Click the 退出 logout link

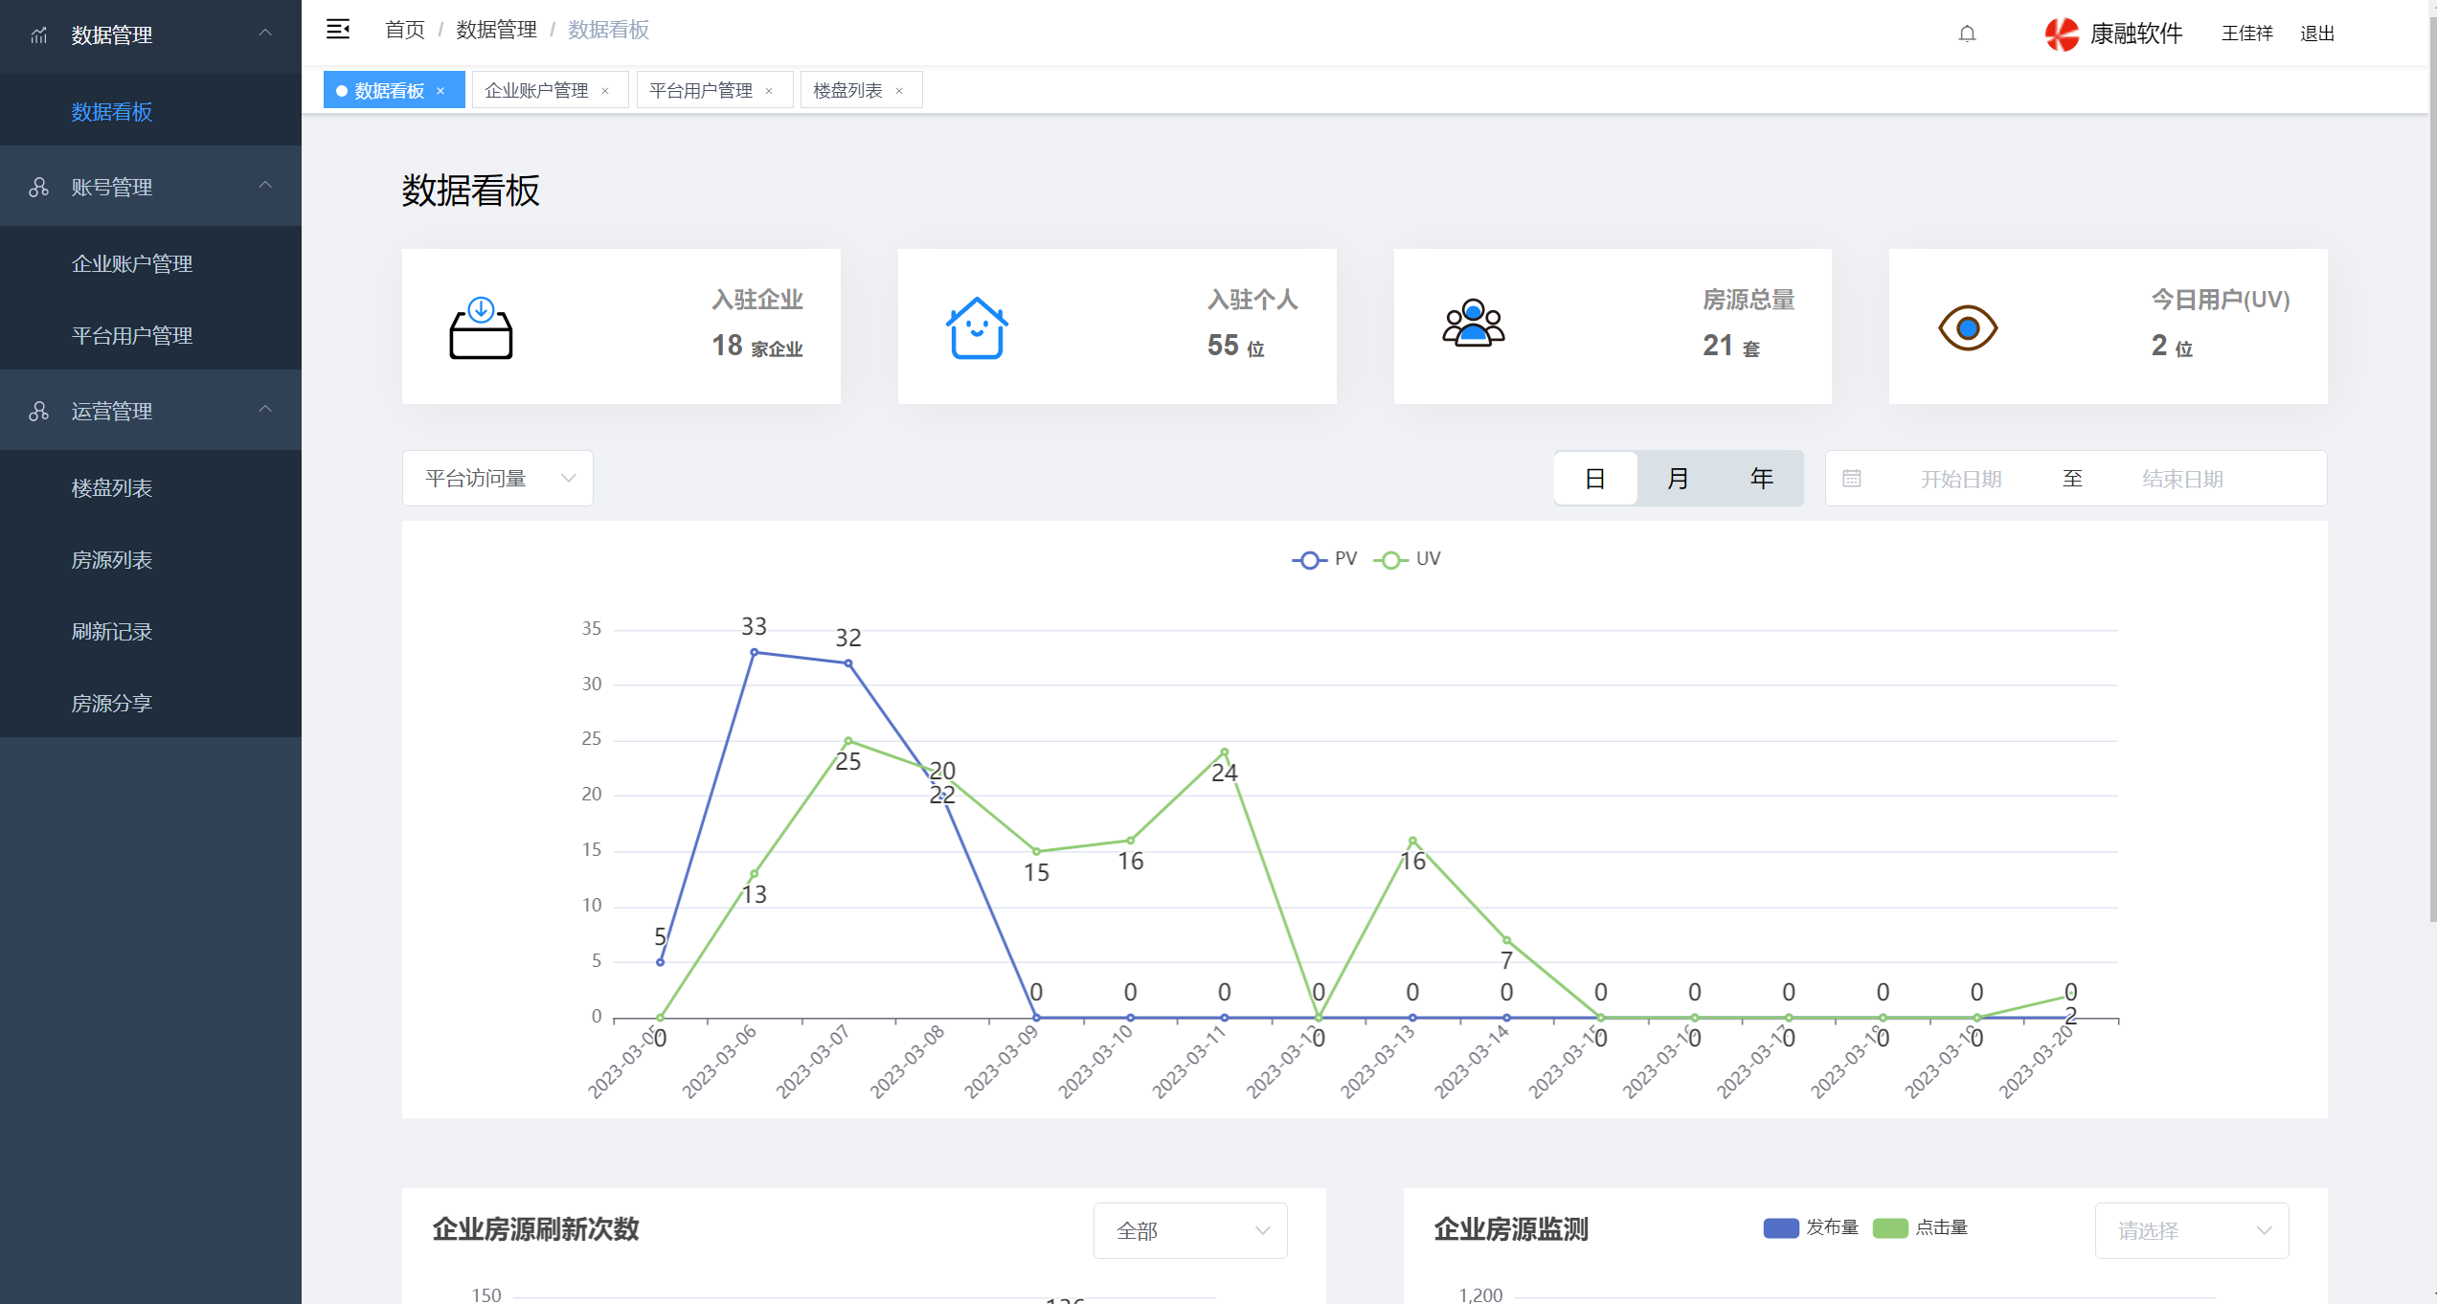pyautogui.click(x=2317, y=34)
